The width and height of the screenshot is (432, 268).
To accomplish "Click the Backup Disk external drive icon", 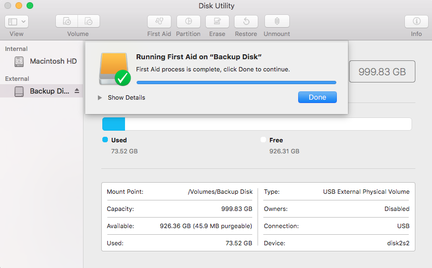I will pos(19,91).
